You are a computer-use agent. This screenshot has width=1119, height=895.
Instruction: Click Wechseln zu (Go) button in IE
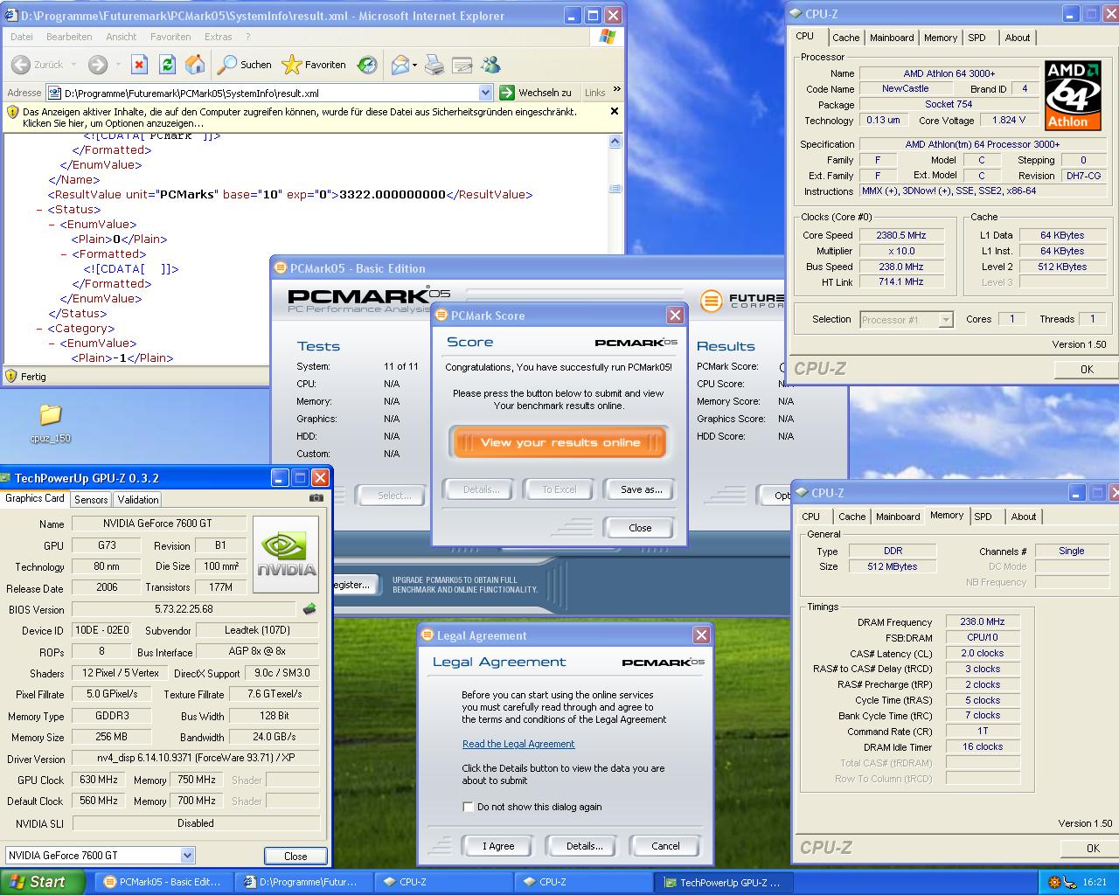click(536, 93)
